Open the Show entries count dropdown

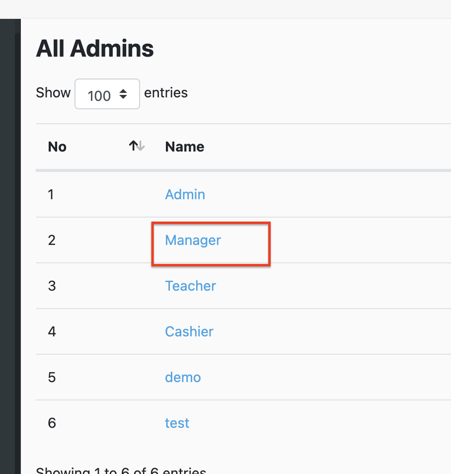coord(107,94)
